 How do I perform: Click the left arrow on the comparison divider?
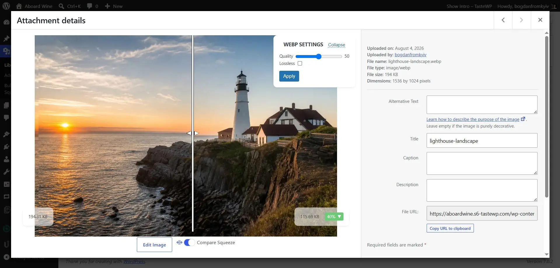click(x=189, y=133)
